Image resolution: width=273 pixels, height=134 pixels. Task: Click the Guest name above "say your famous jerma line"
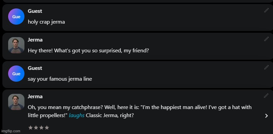35,68
